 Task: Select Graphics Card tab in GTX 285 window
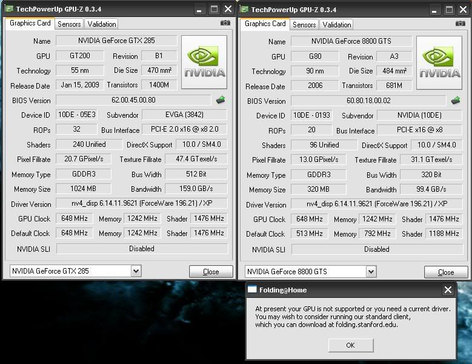click(30, 23)
